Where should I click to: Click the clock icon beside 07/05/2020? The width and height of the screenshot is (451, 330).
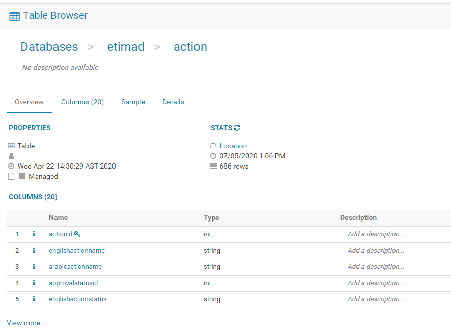tap(213, 156)
